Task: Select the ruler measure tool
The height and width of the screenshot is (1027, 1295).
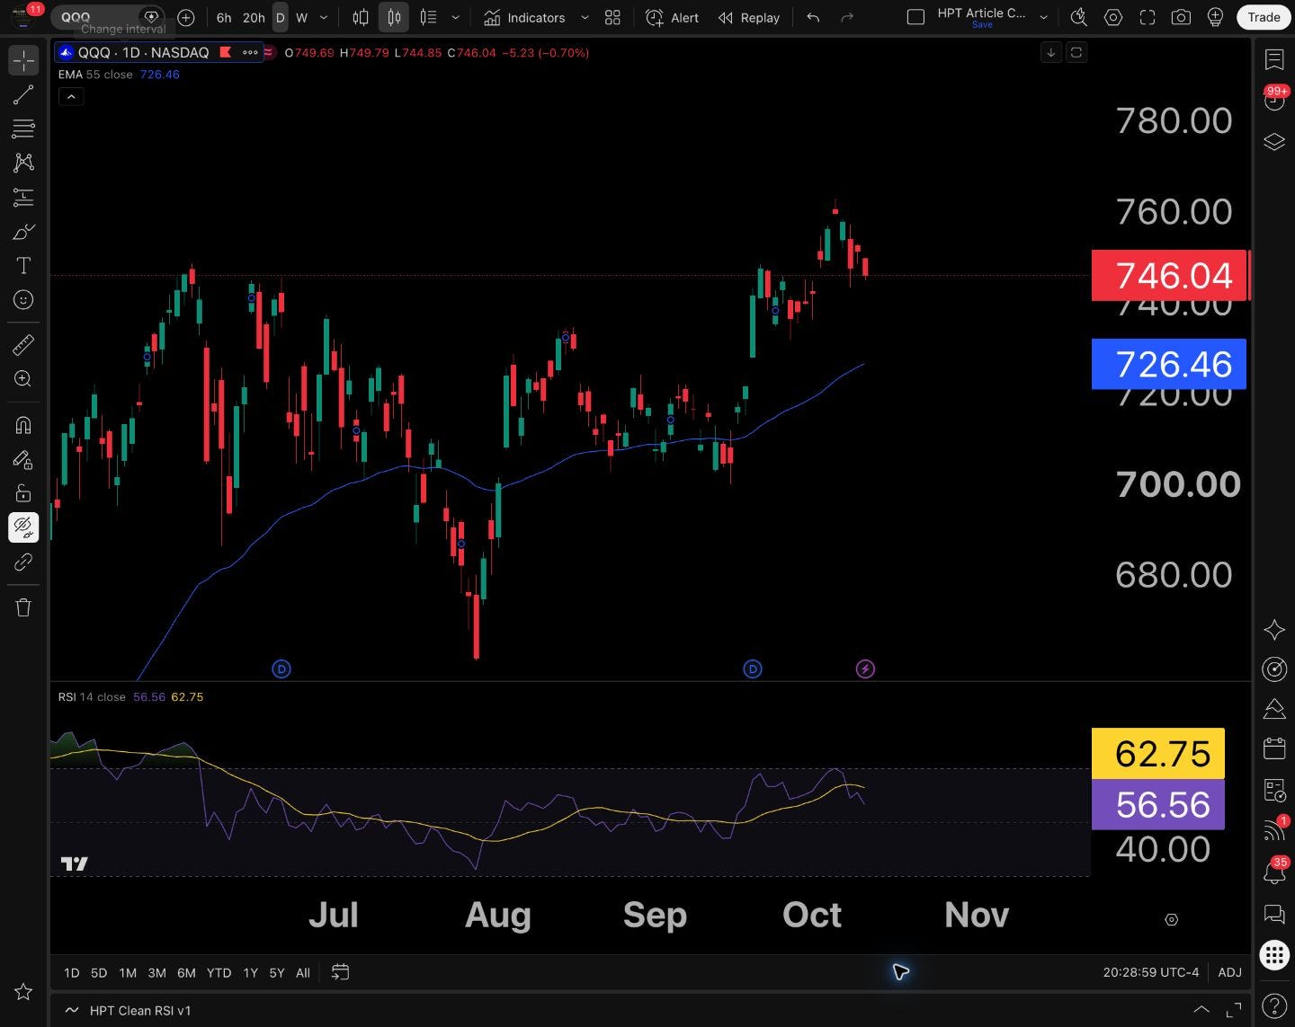Action: [23, 344]
